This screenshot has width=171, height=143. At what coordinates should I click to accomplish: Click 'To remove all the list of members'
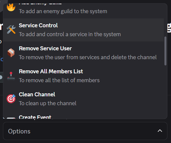point(59,80)
